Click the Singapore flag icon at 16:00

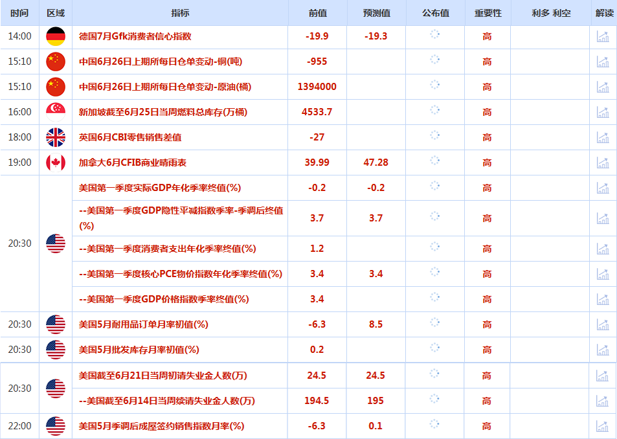(x=56, y=112)
